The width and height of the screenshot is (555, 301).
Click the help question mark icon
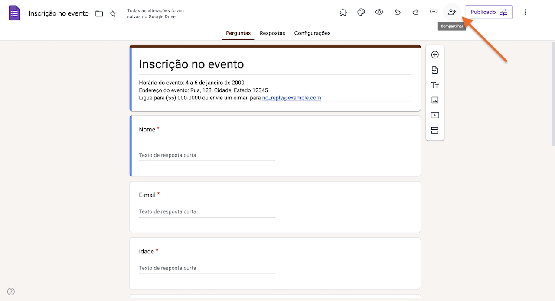[10, 291]
